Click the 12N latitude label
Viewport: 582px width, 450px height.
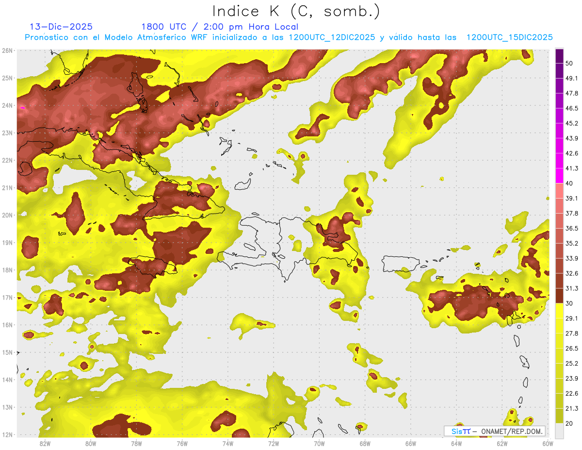(x=7, y=434)
